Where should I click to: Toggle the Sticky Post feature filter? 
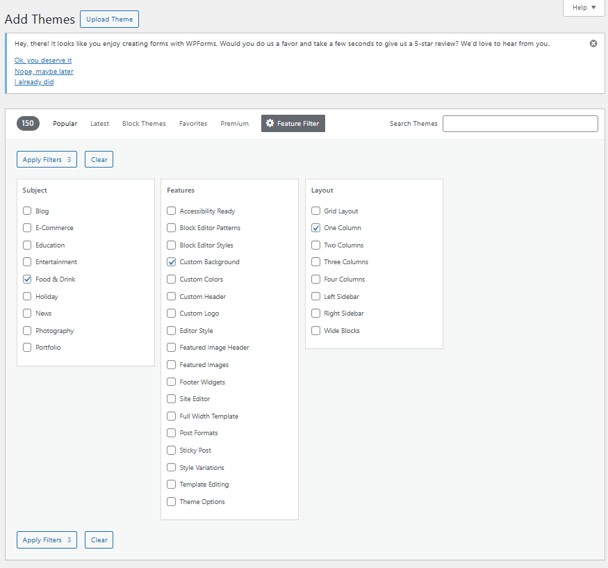pos(171,450)
